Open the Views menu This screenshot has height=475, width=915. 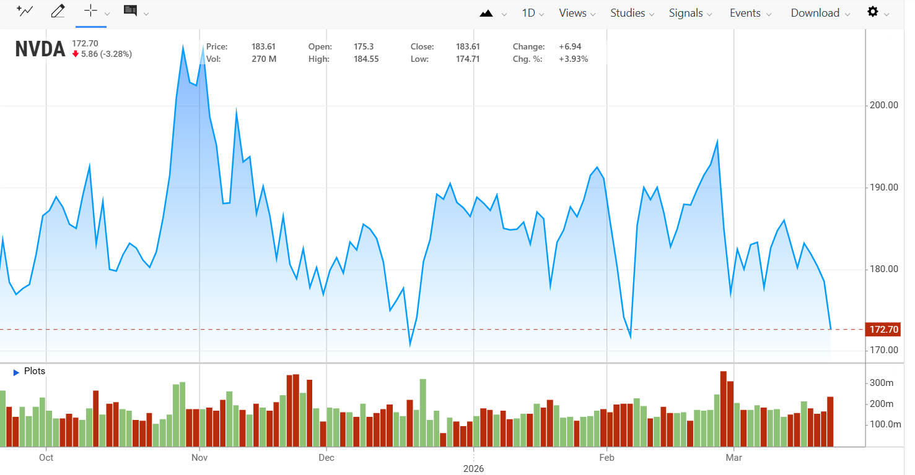pos(577,13)
